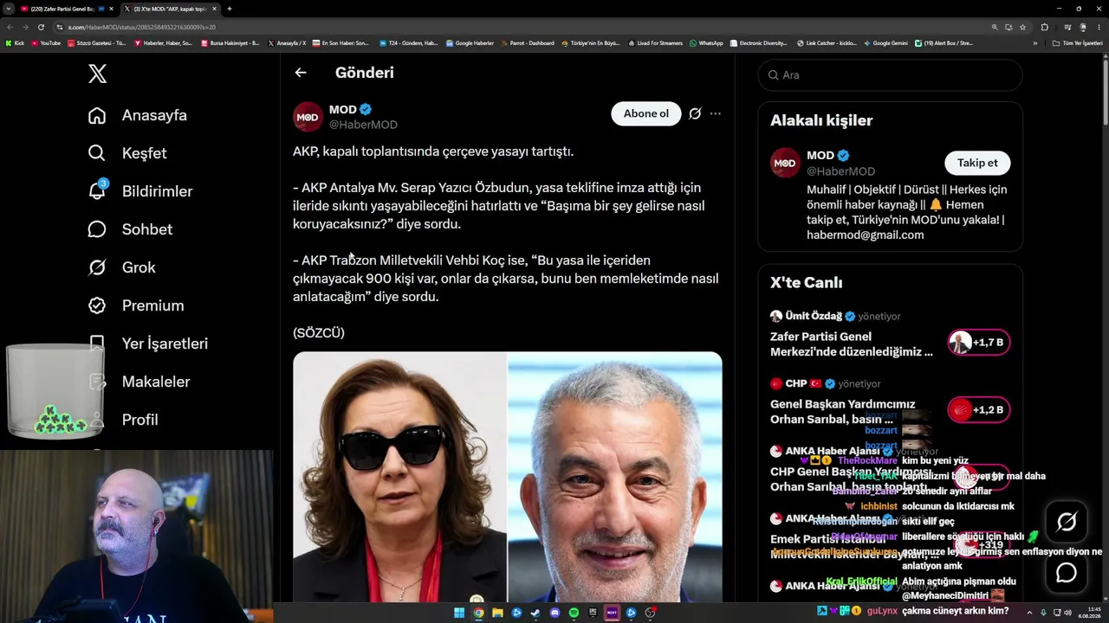This screenshot has width=1109, height=623.
Task: Click the browser back arrow
Action: tap(9, 27)
